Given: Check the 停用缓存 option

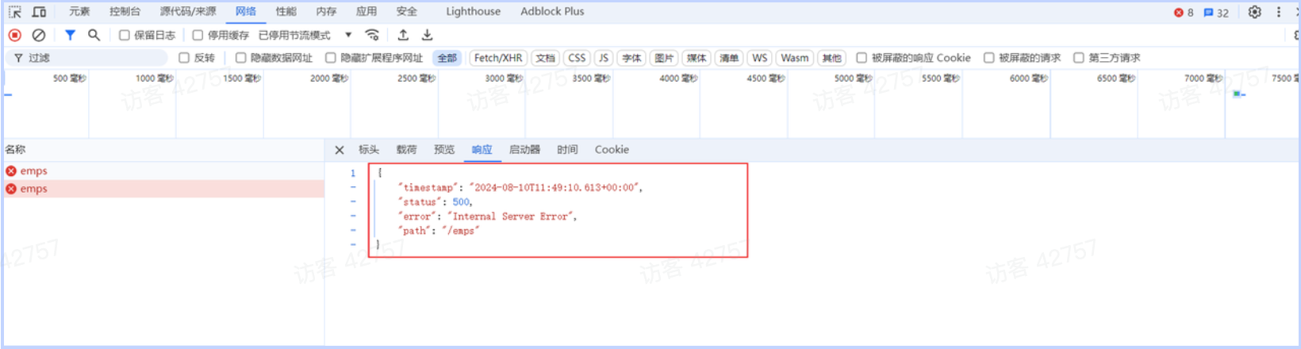Looking at the screenshot, I should (x=198, y=35).
